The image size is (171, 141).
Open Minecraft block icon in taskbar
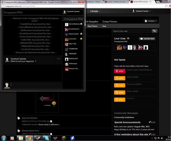(x=64, y=138)
